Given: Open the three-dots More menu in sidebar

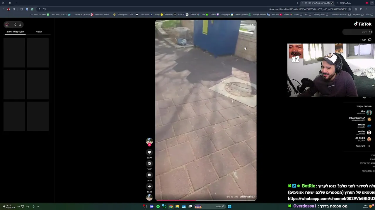Looking at the screenshot, I should tap(370, 97).
